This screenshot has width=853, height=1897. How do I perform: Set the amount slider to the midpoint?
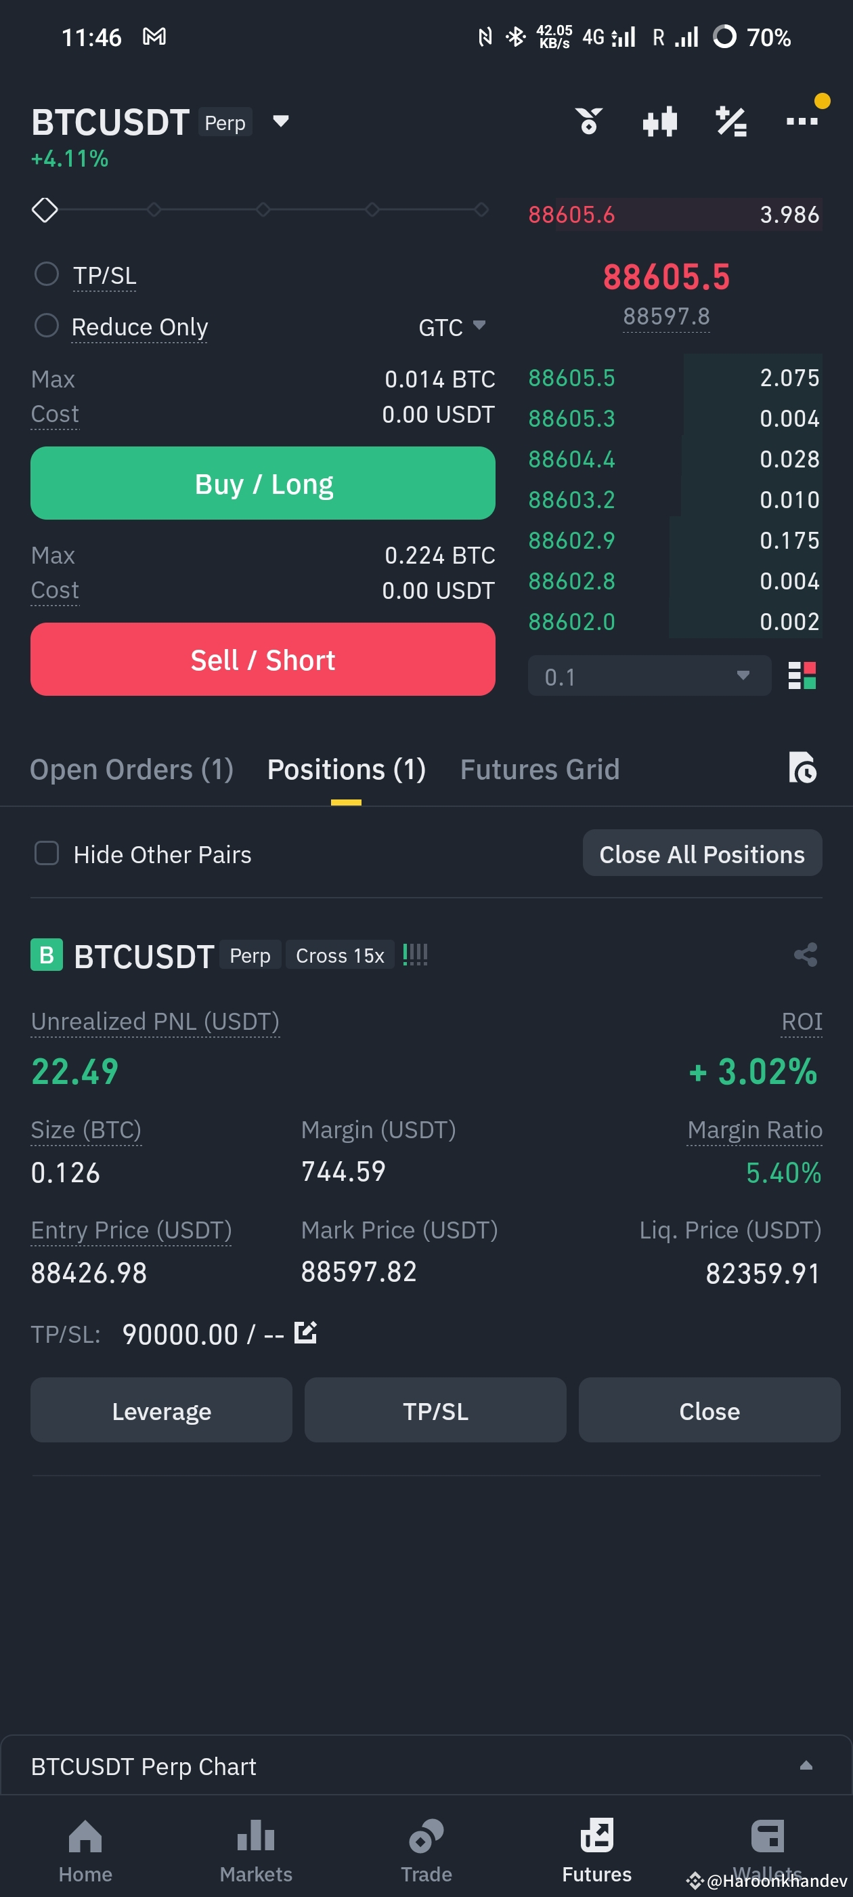point(263,210)
